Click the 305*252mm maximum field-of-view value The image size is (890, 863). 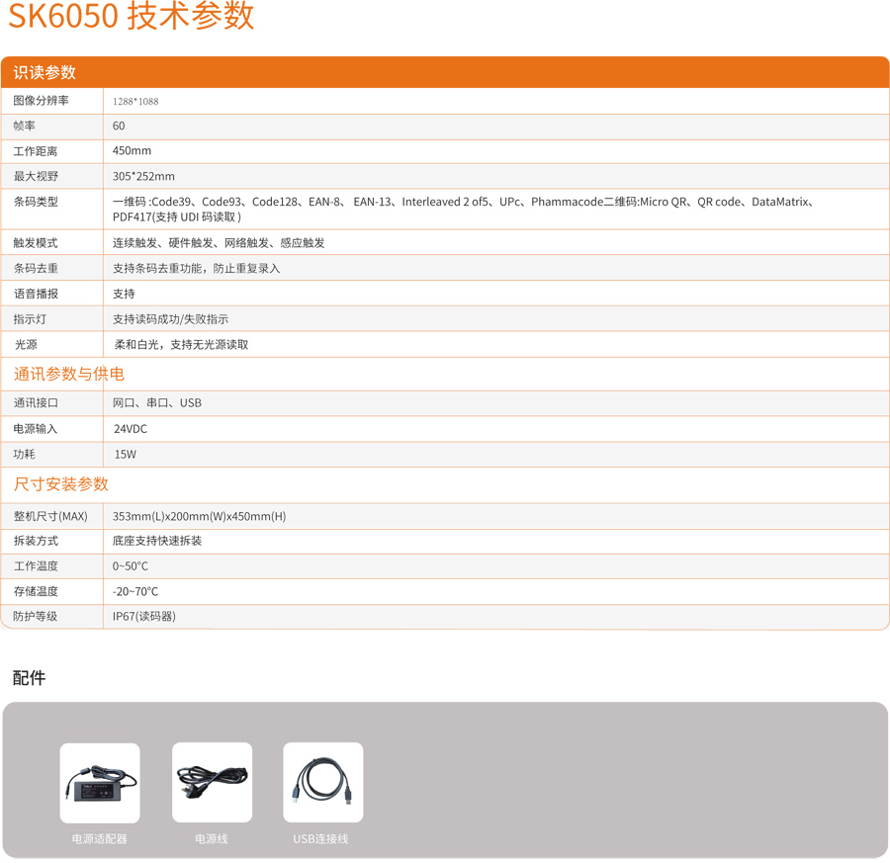[x=143, y=176]
